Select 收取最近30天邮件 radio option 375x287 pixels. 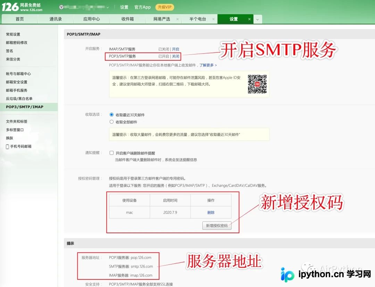click(111, 115)
